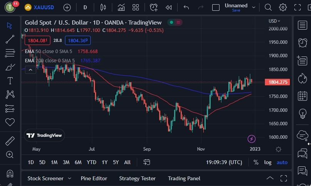Select the ruler measure tool
The height and width of the screenshot is (186, 311).
10,141
